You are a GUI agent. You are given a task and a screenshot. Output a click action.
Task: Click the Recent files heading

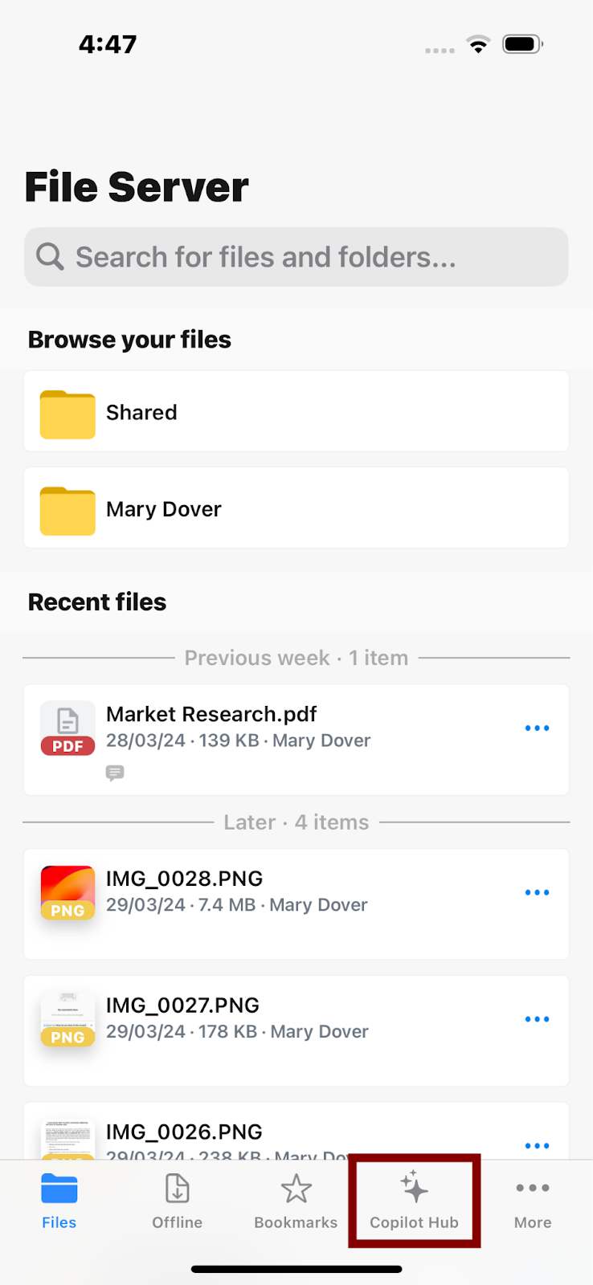tap(97, 602)
